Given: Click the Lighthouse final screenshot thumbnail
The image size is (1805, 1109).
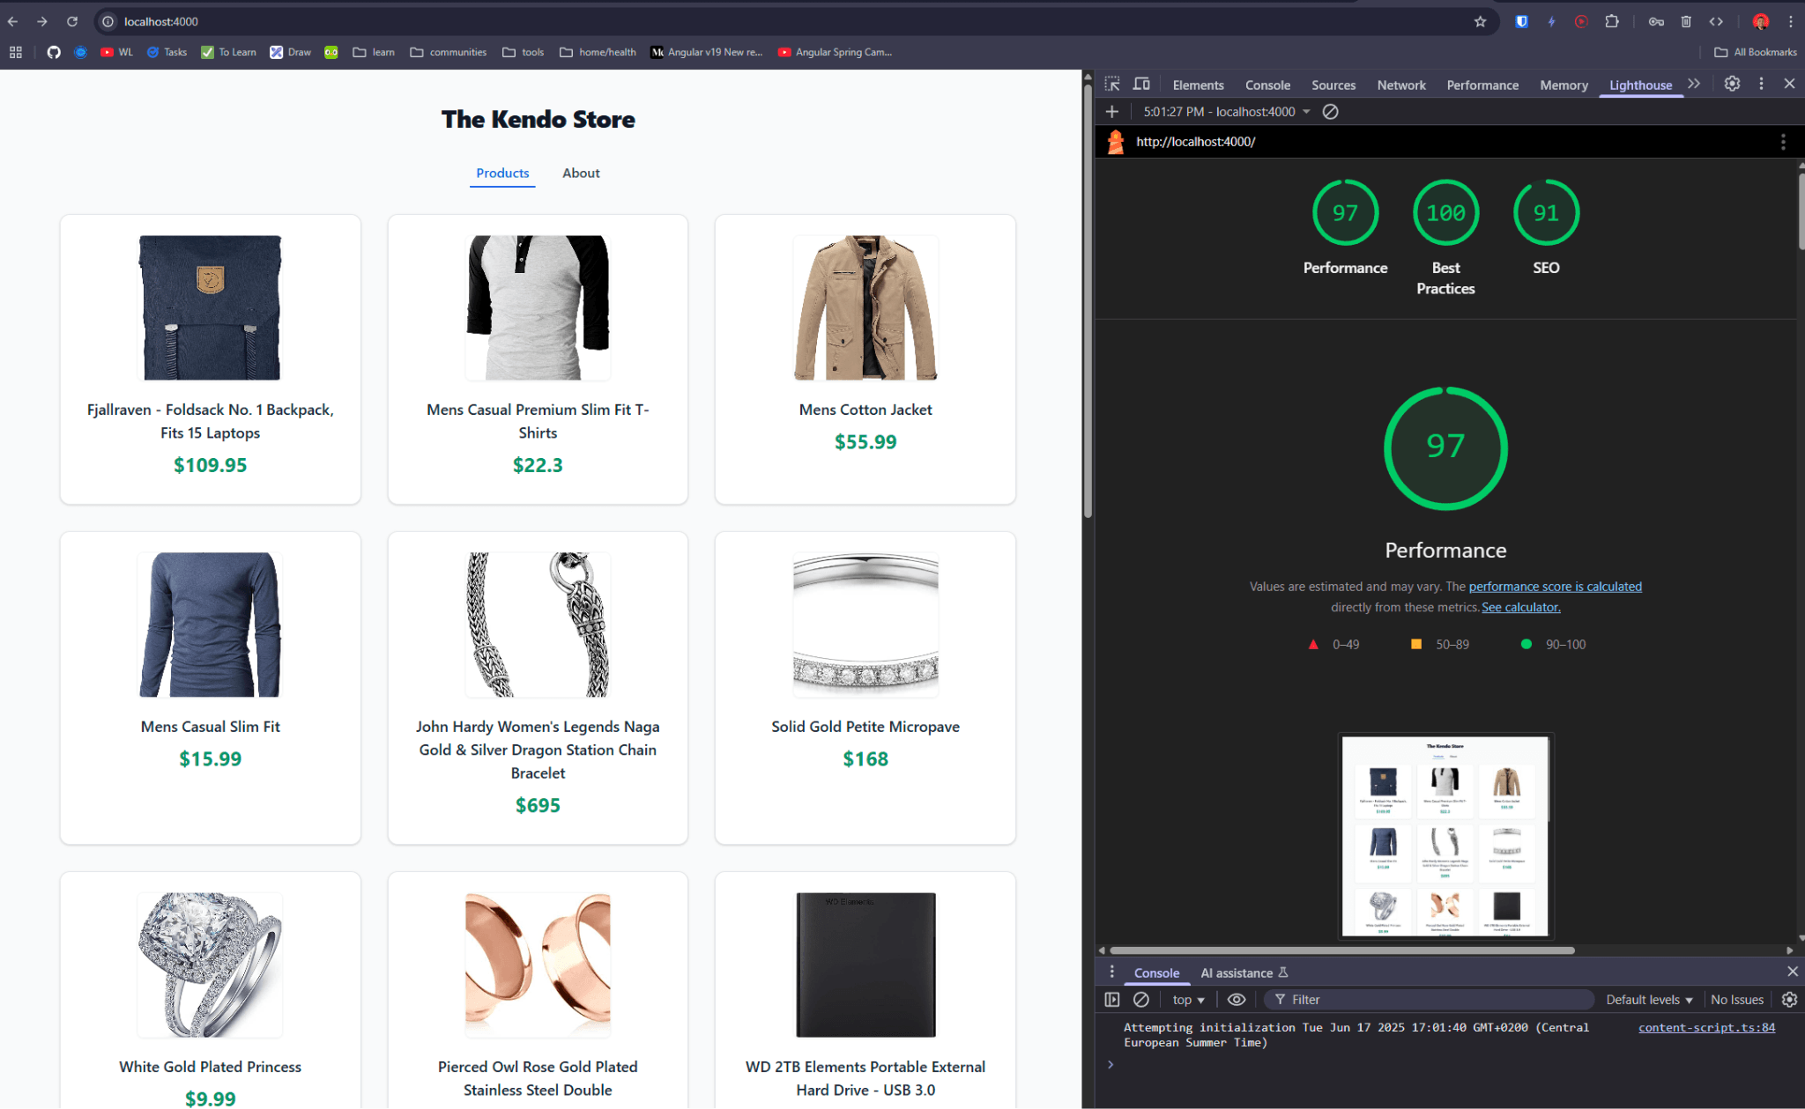Looking at the screenshot, I should click(x=1445, y=836).
